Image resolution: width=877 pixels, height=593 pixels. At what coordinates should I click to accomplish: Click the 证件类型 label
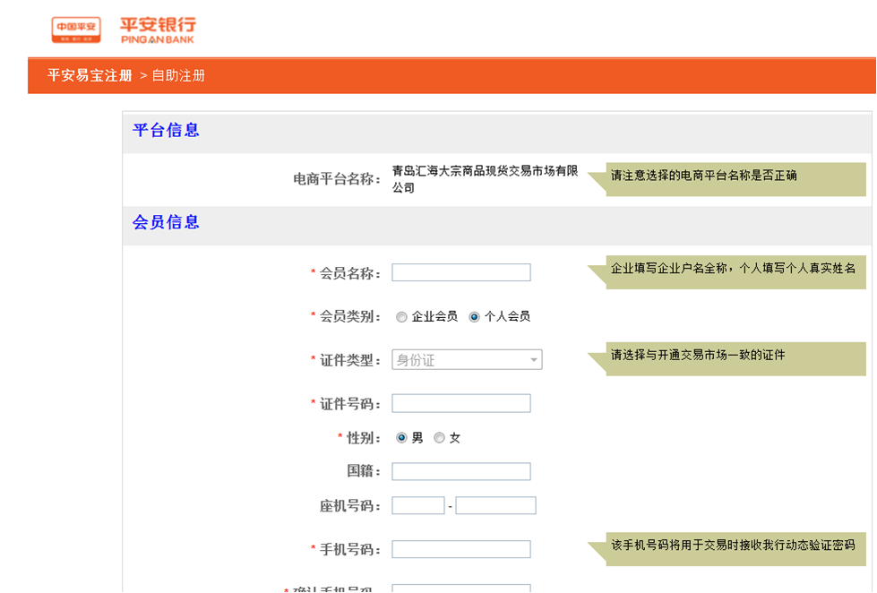[350, 360]
